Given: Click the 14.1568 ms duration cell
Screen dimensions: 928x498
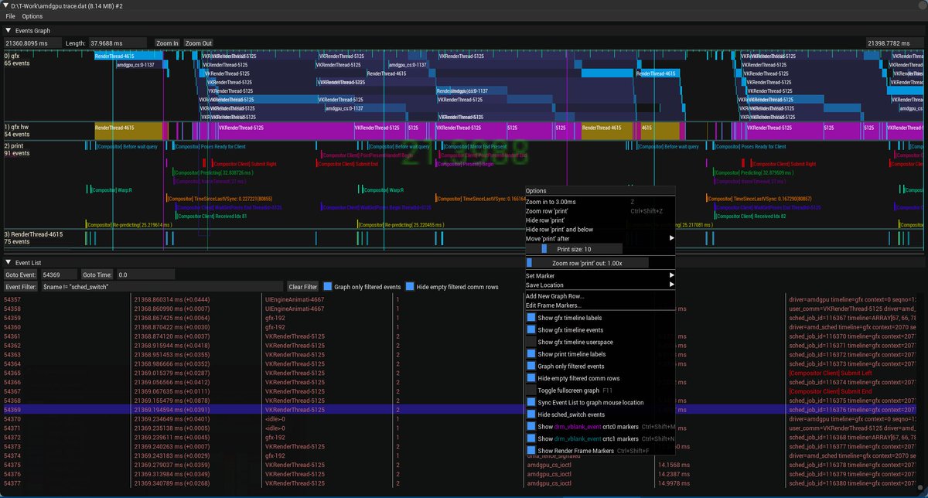Looking at the screenshot, I should pos(672,465).
